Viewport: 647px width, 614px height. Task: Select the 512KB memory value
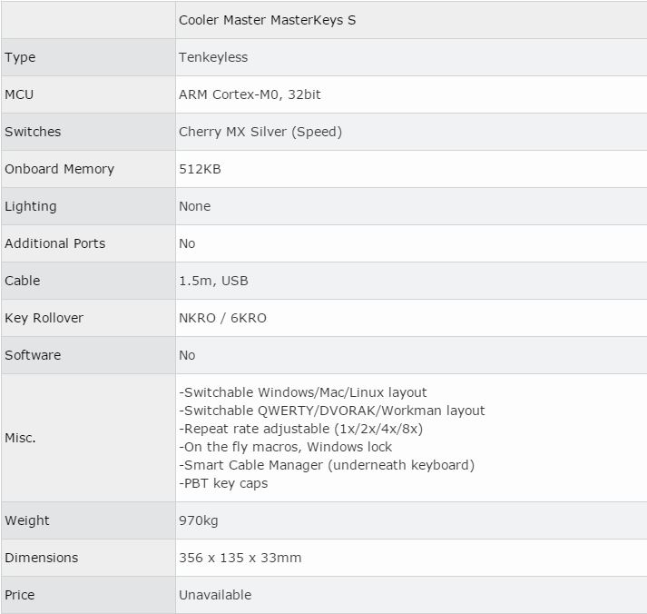[x=200, y=169]
